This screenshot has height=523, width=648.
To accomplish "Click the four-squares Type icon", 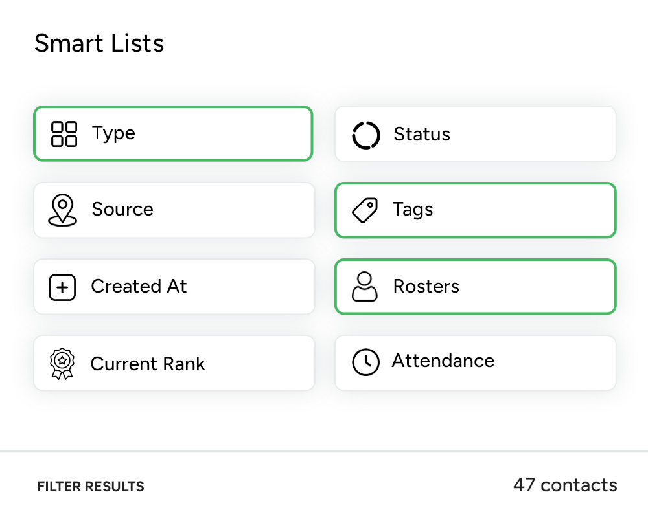I will coord(64,134).
